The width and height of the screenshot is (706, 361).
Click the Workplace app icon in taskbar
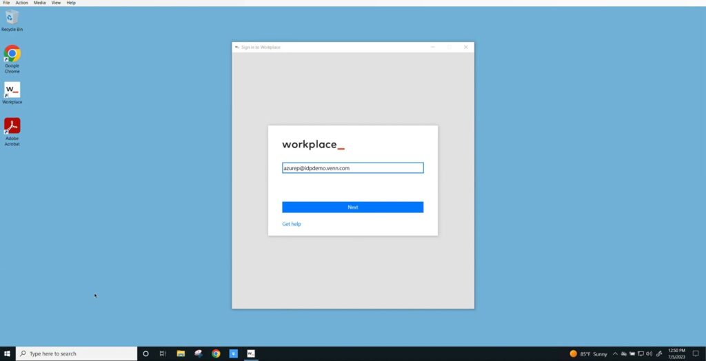pyautogui.click(x=251, y=353)
